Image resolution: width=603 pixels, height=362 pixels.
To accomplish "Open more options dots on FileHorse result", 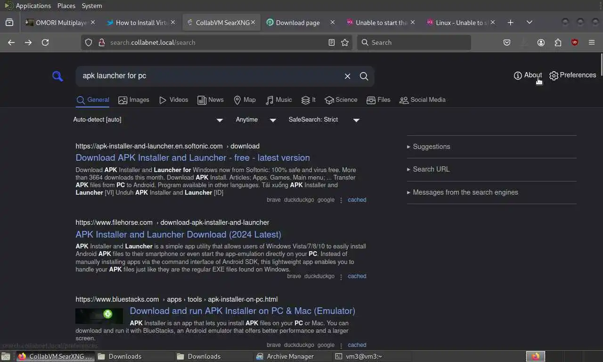I will [x=341, y=277].
